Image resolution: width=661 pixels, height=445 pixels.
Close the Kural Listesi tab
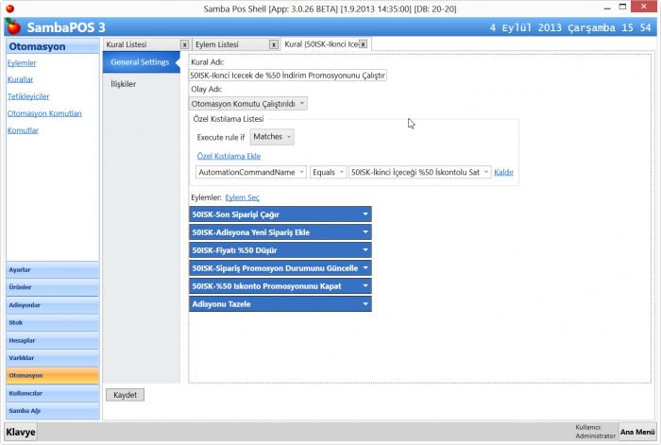(184, 44)
